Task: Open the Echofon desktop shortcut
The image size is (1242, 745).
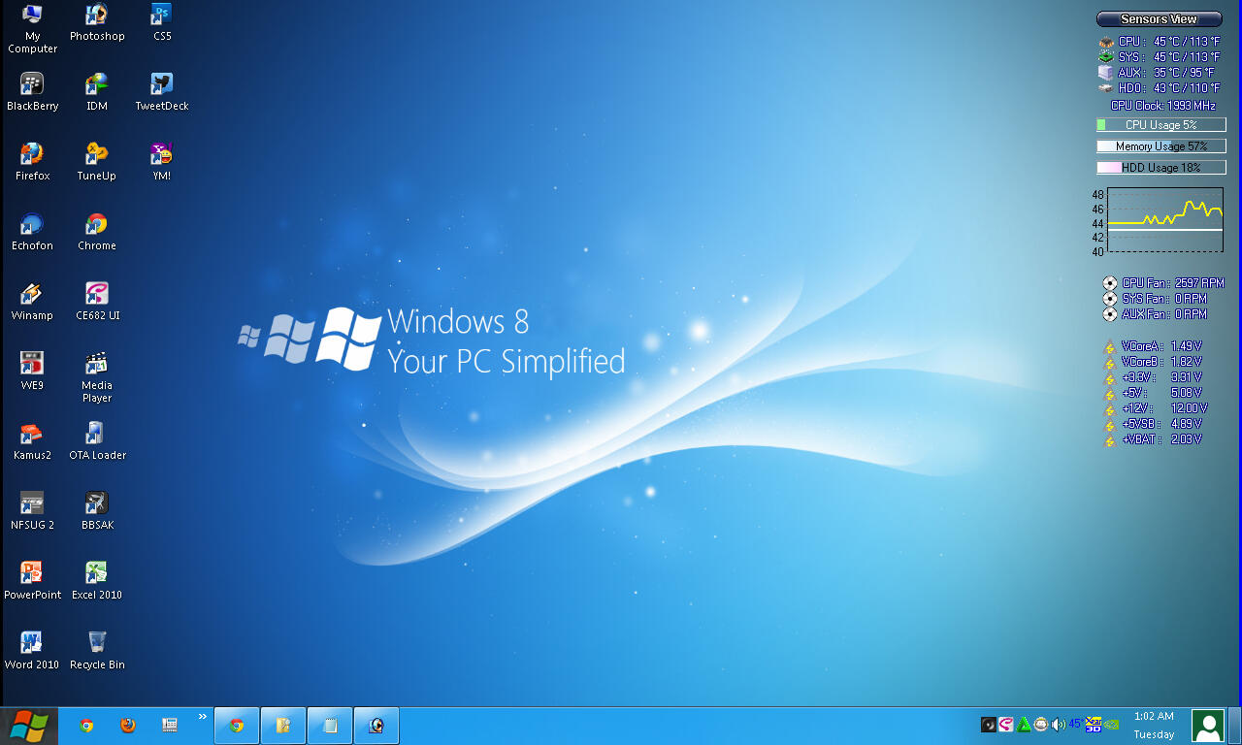Action: [x=33, y=232]
